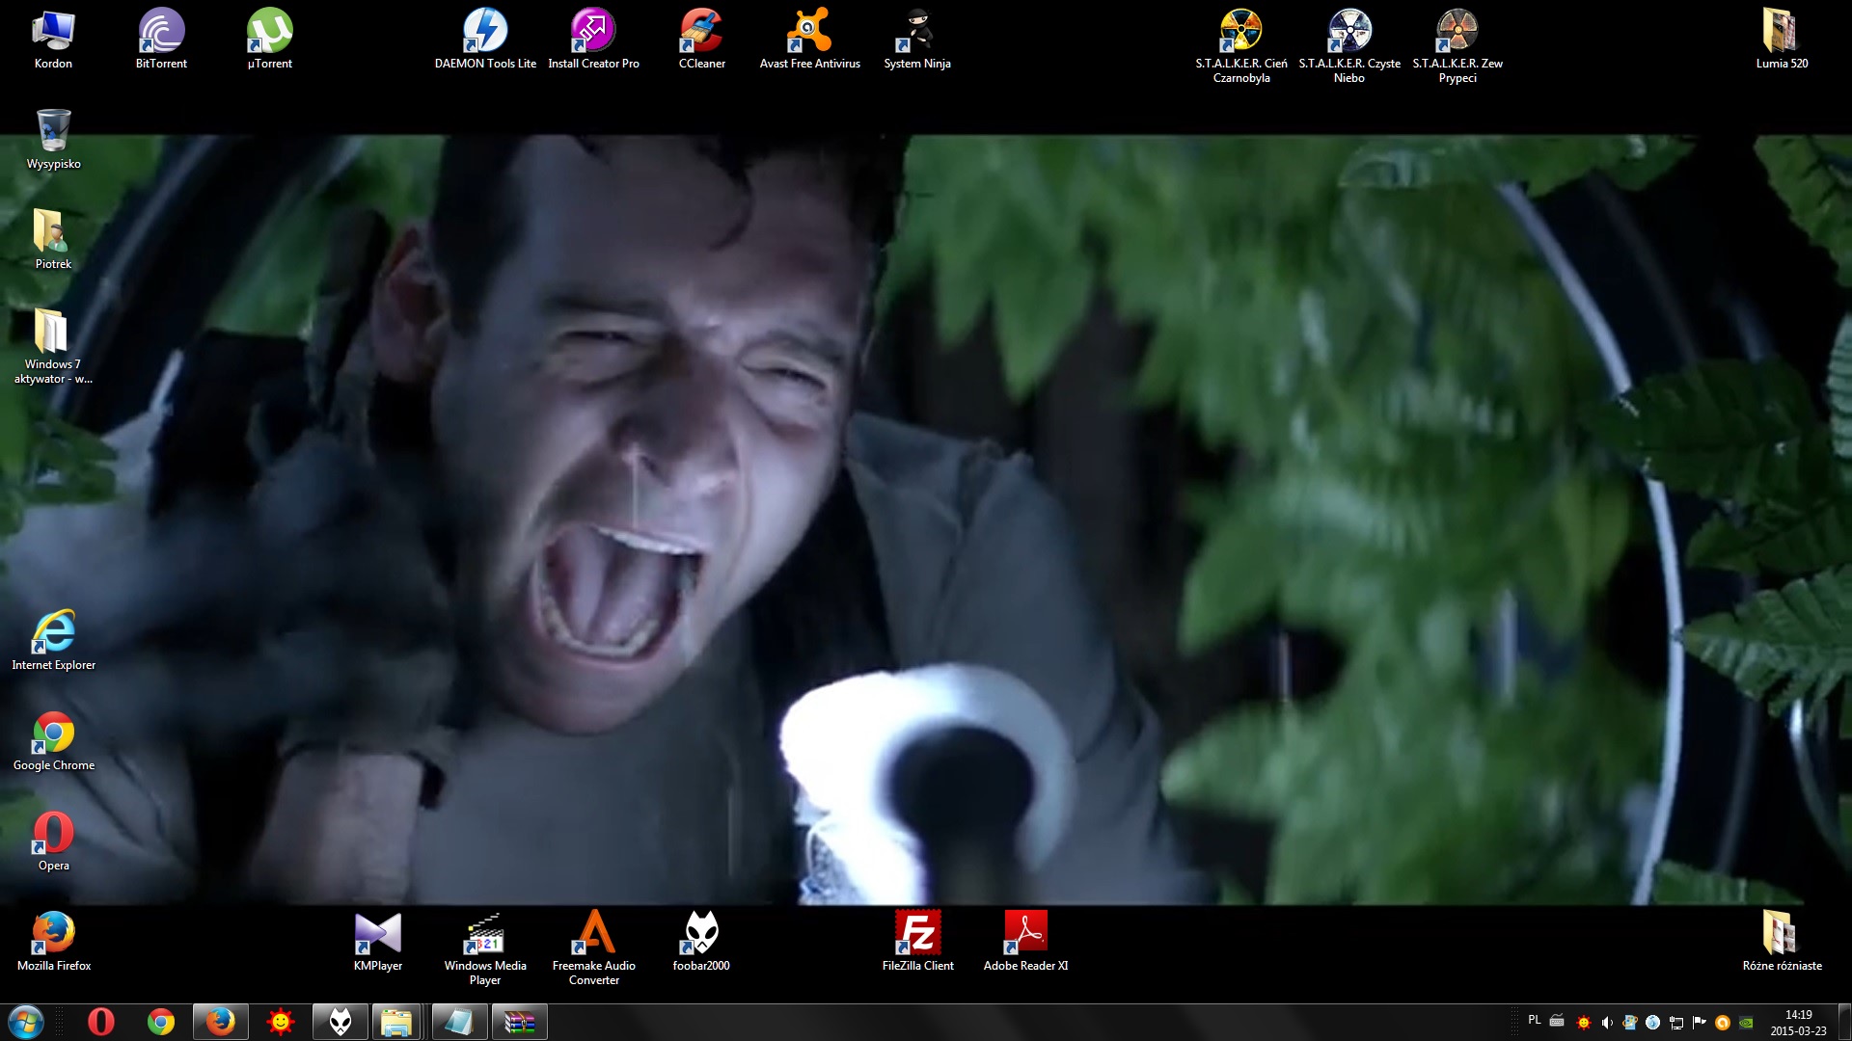Viewport: 1852px width, 1041px height.
Task: Select S.T.A.L.K.E.R. Czyste Niebo game icon
Action: (x=1349, y=45)
